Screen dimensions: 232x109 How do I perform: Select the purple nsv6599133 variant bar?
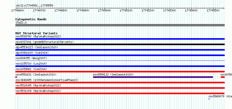[153, 77]
